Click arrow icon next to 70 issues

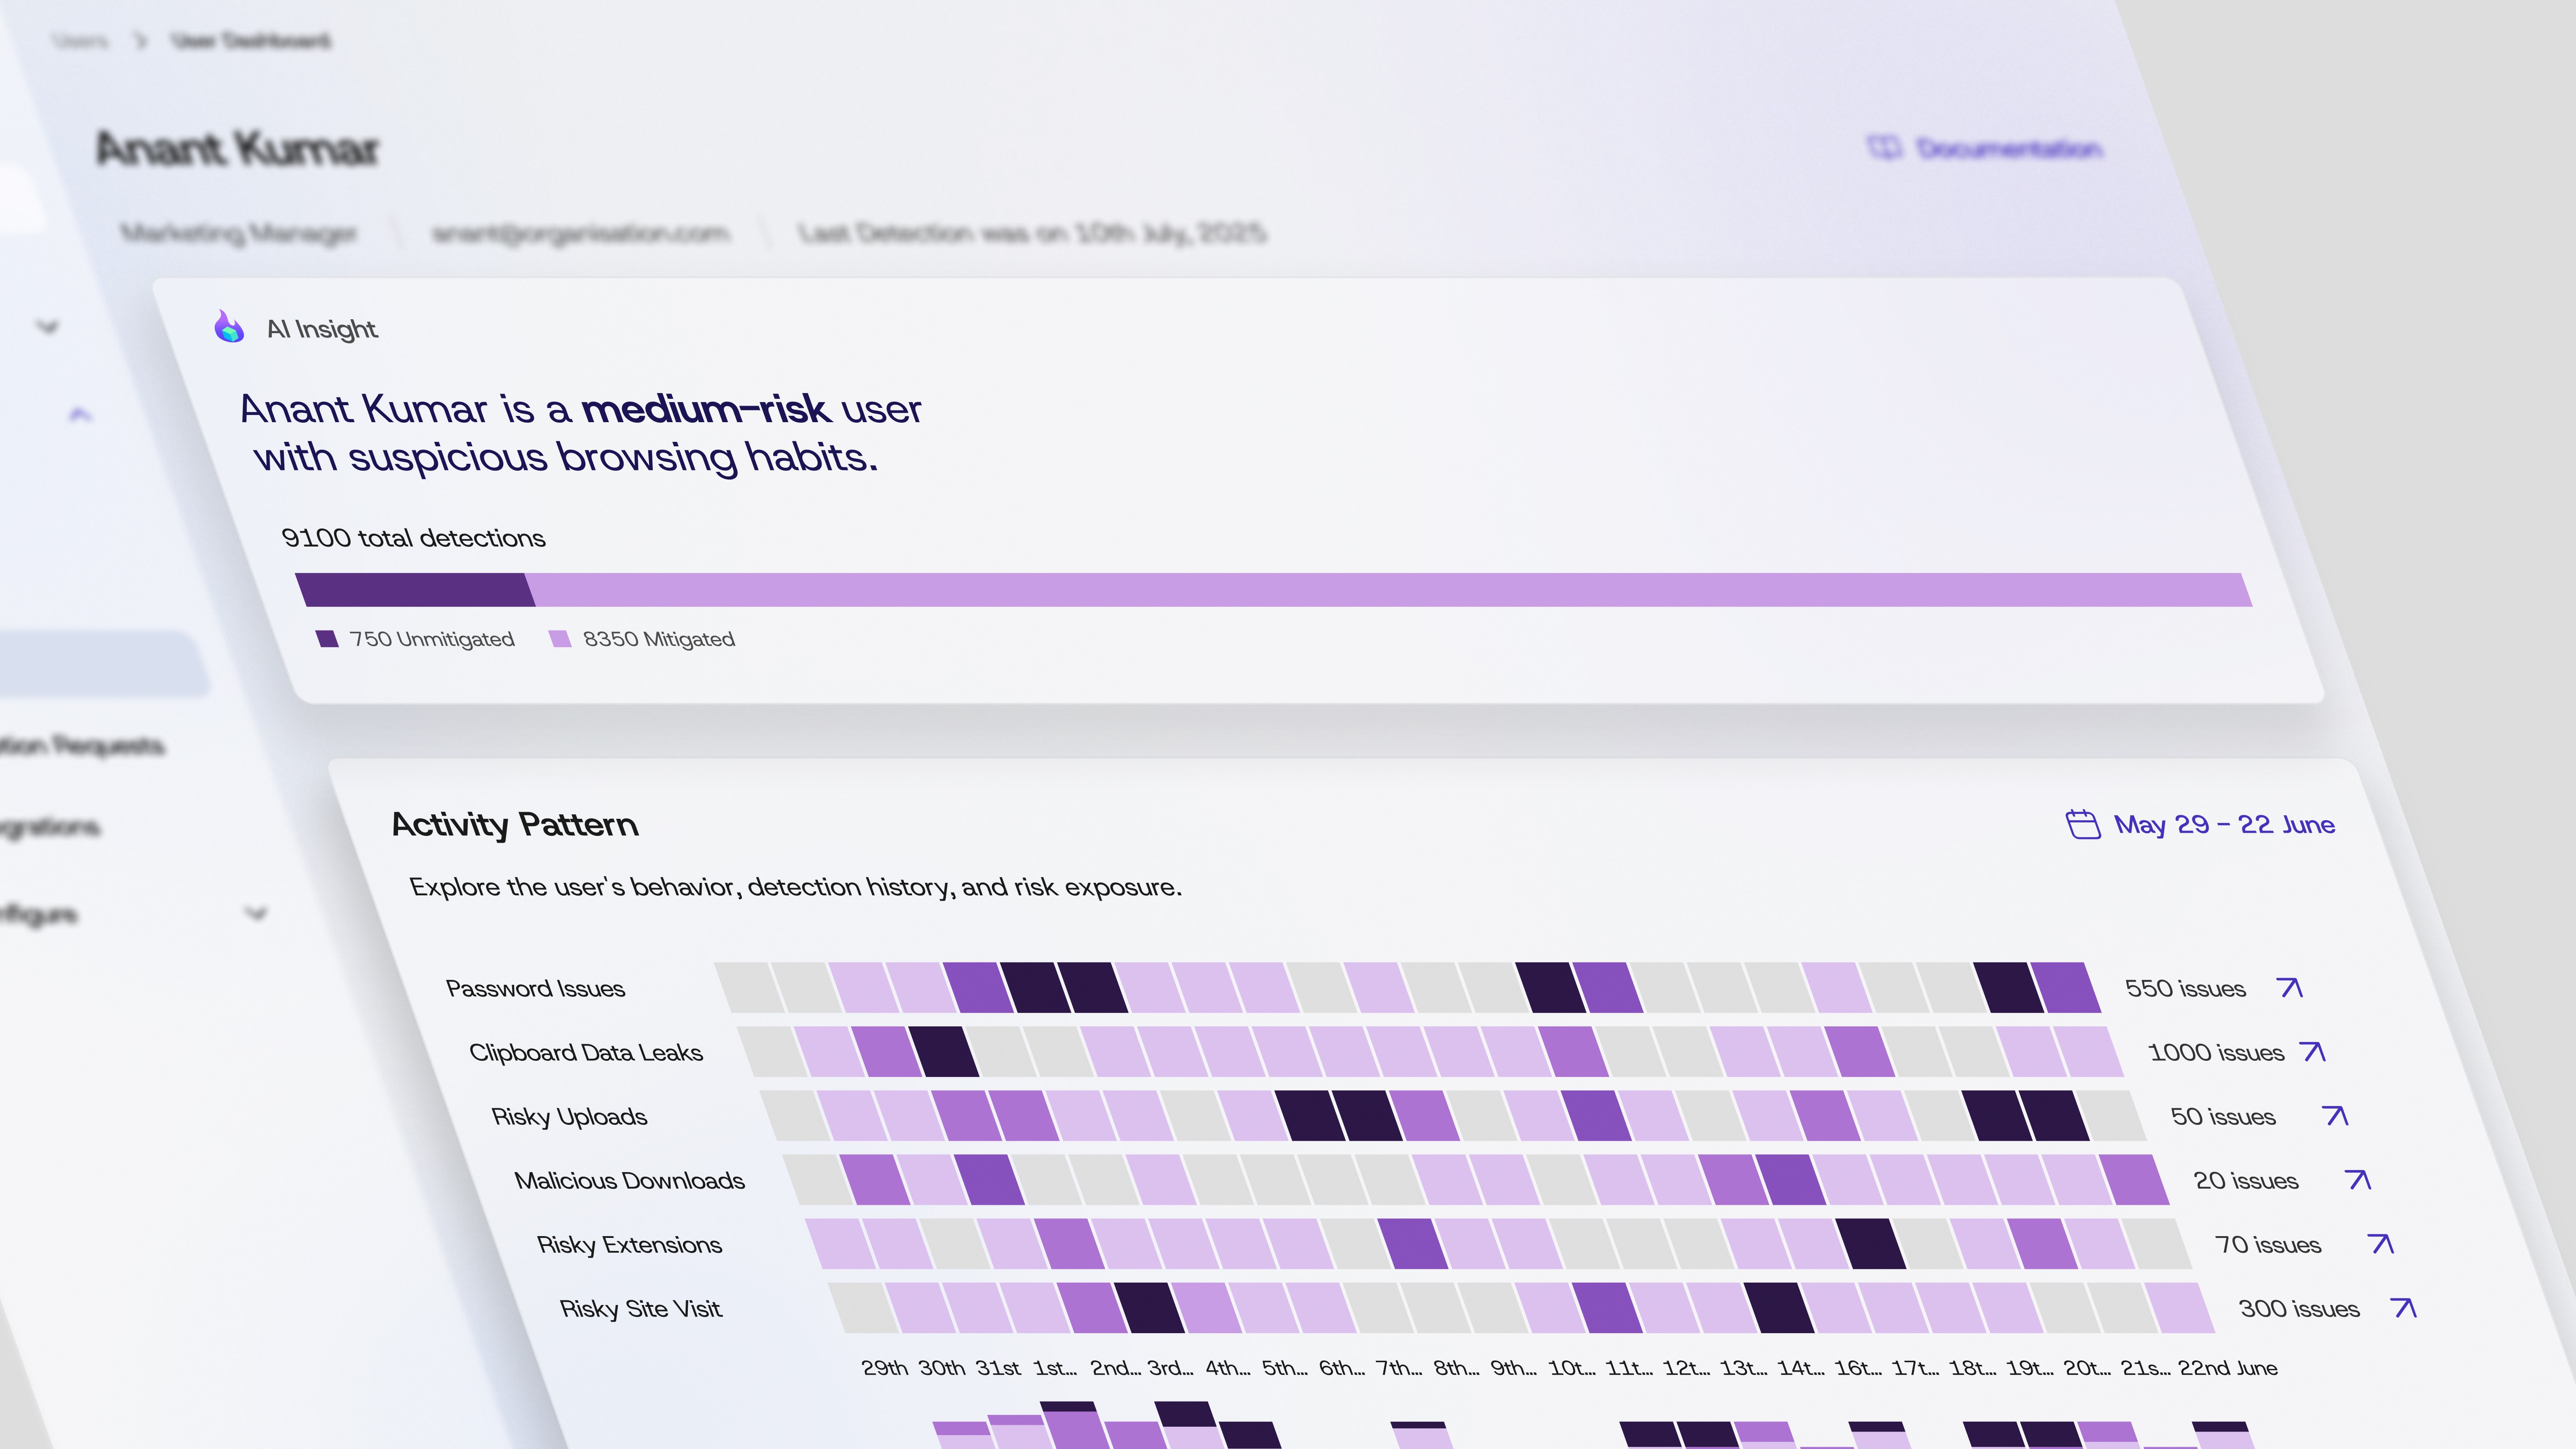2382,1244
